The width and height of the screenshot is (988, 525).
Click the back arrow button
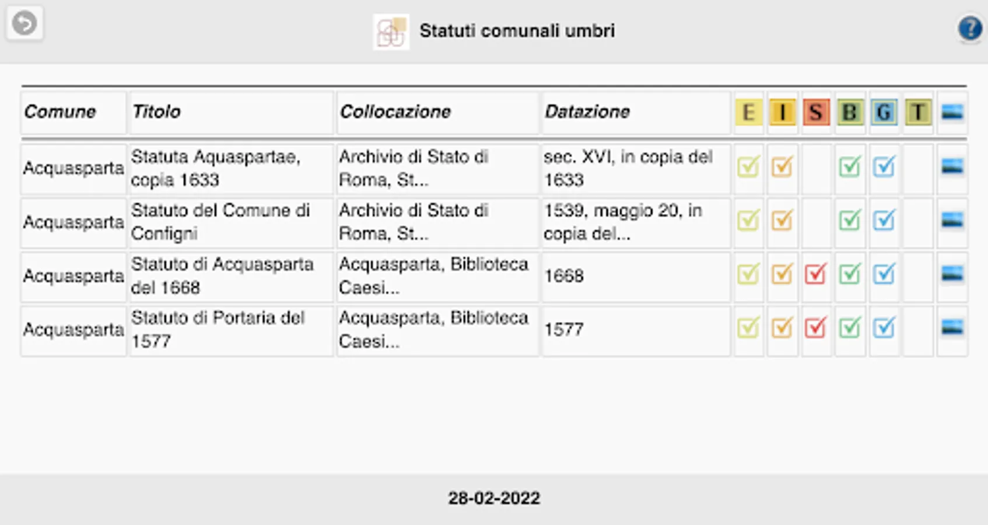[x=24, y=24]
